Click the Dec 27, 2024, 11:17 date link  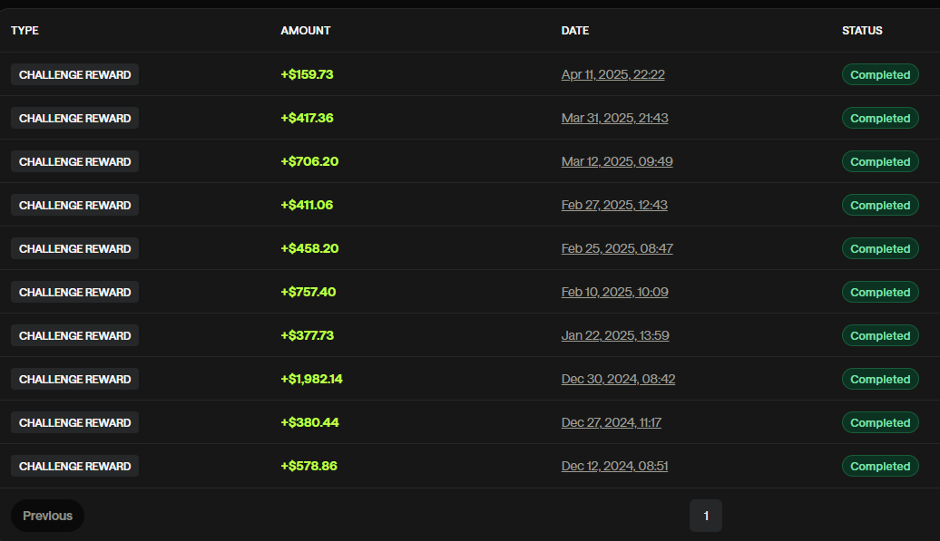tap(612, 422)
